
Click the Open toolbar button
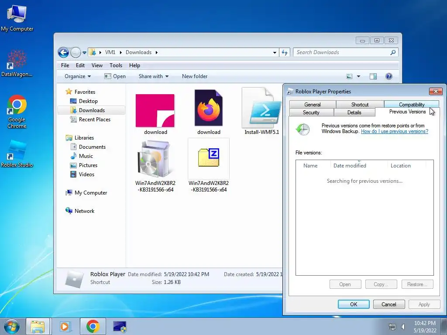tap(115, 76)
